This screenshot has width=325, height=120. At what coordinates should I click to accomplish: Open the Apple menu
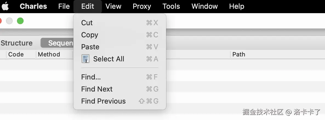pos(5,6)
